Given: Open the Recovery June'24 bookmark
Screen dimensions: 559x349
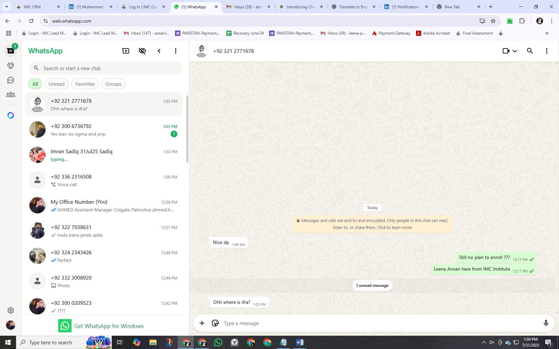Looking at the screenshot, I should point(245,33).
